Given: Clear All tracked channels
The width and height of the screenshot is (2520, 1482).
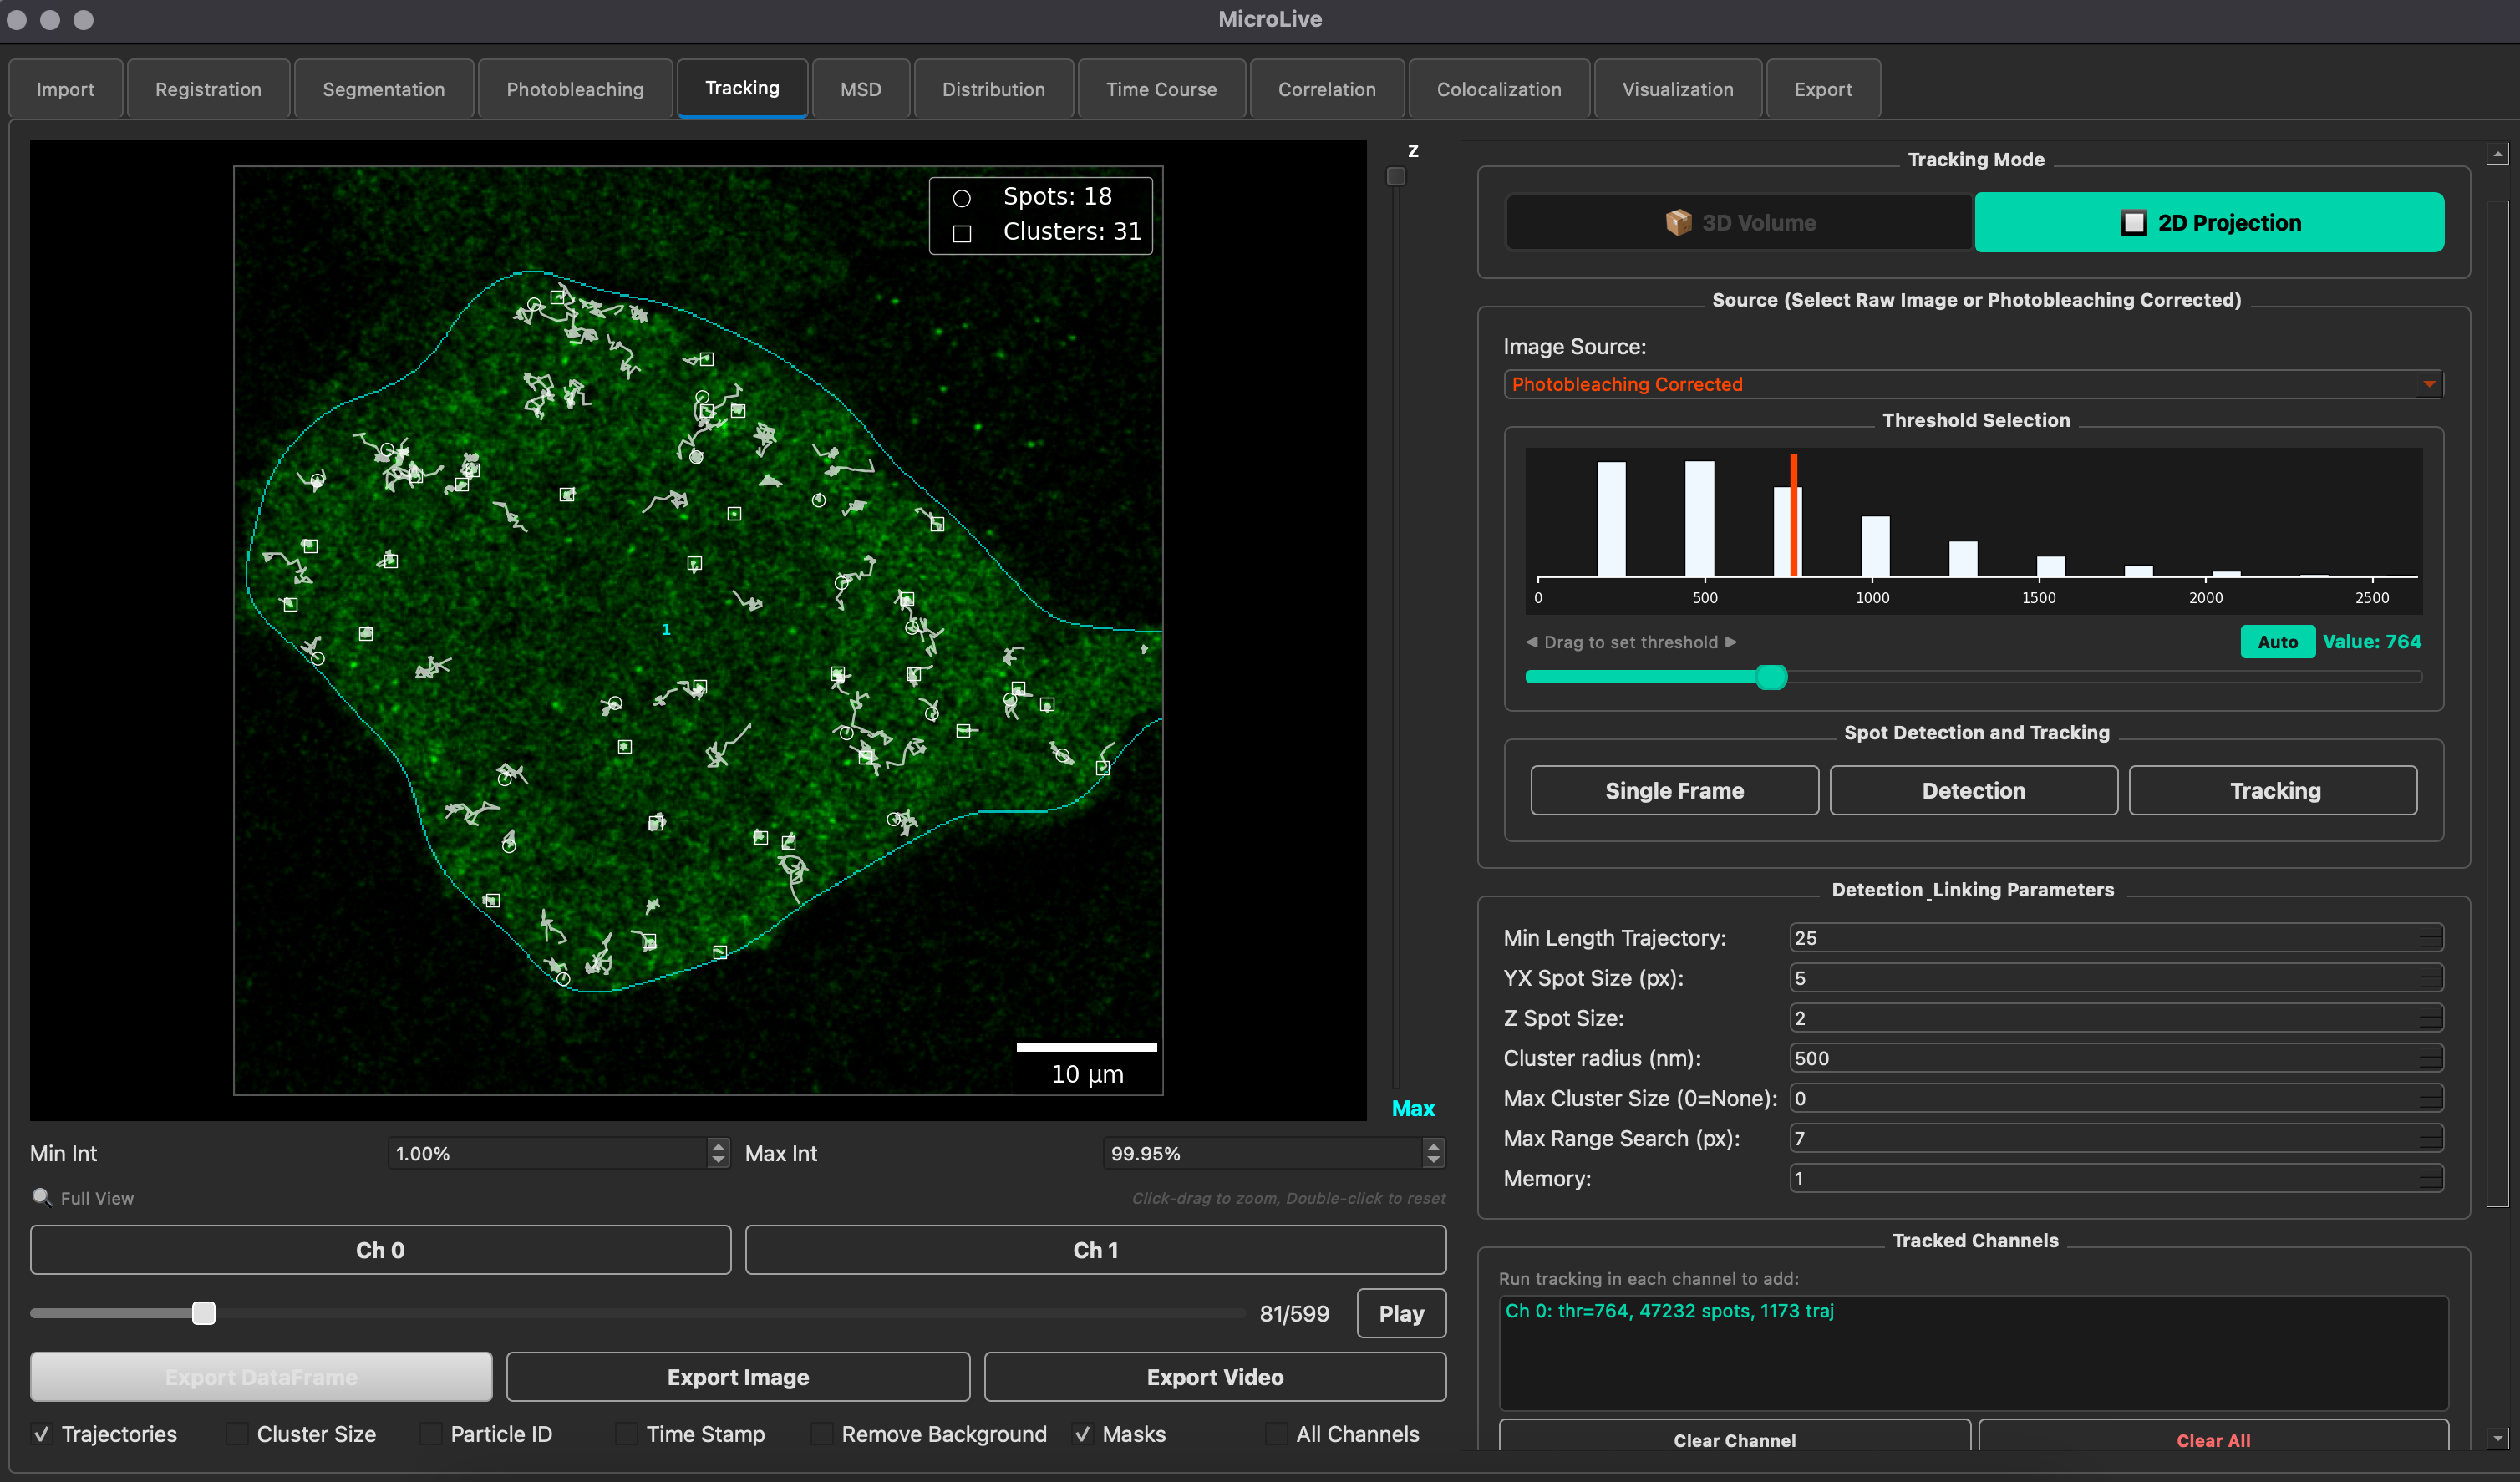Looking at the screenshot, I should click(2213, 1440).
